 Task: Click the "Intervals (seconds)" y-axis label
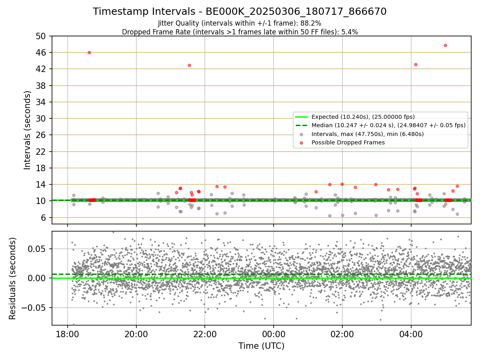tap(27, 130)
